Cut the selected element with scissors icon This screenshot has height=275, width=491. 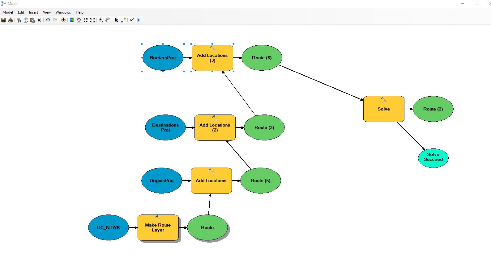point(19,20)
